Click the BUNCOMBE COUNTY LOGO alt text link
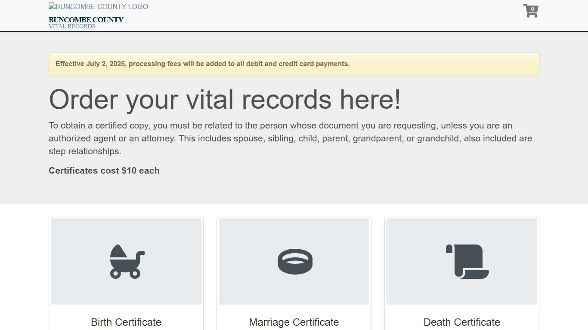 click(x=98, y=6)
